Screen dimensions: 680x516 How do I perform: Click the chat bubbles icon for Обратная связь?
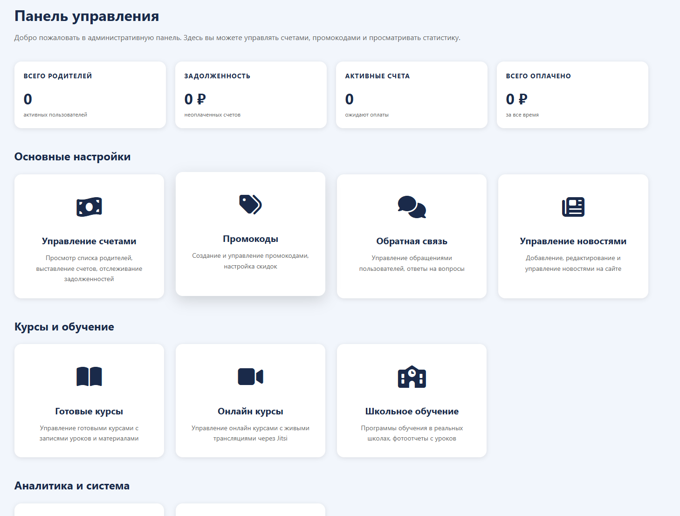pyautogui.click(x=412, y=207)
